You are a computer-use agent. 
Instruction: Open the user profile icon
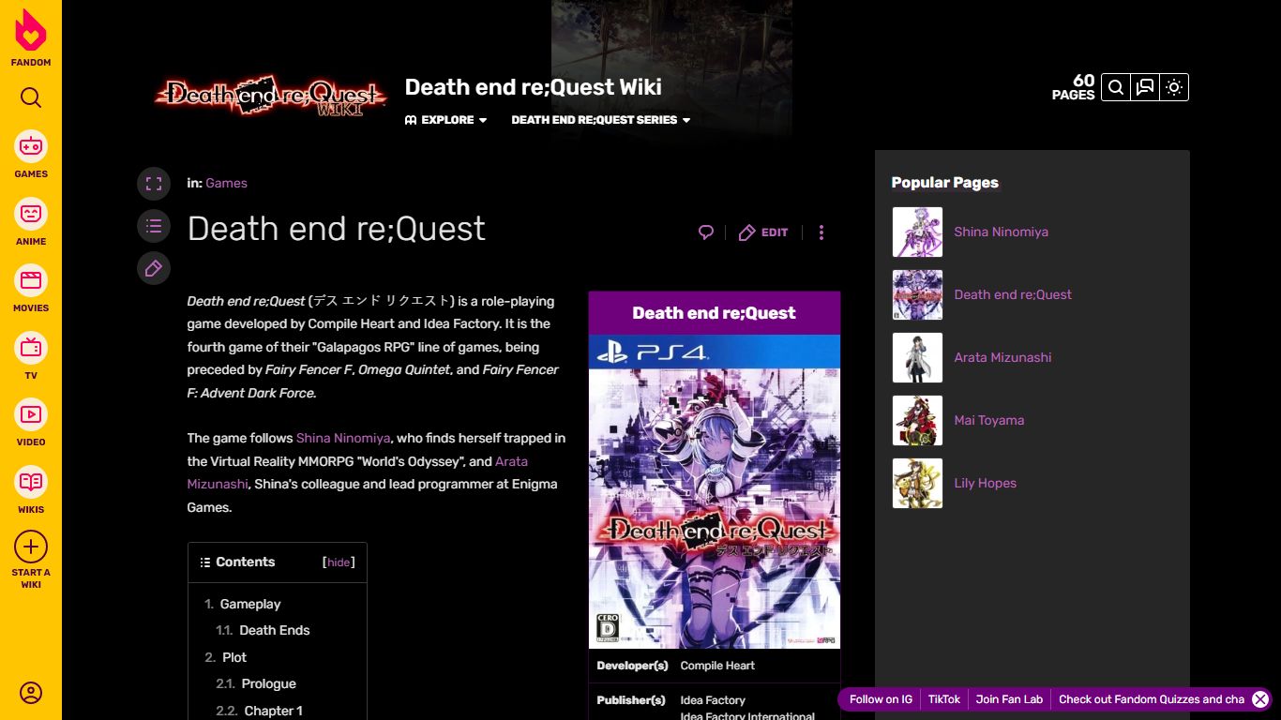click(31, 693)
